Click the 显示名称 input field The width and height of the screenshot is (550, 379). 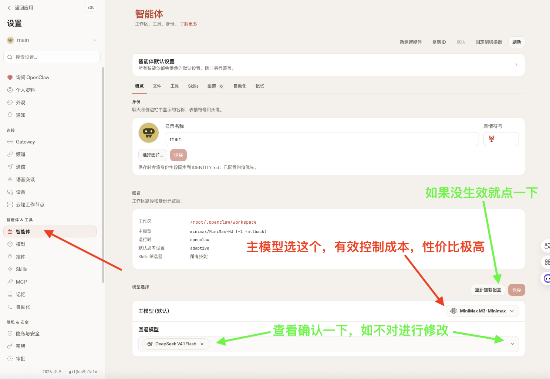click(322, 139)
